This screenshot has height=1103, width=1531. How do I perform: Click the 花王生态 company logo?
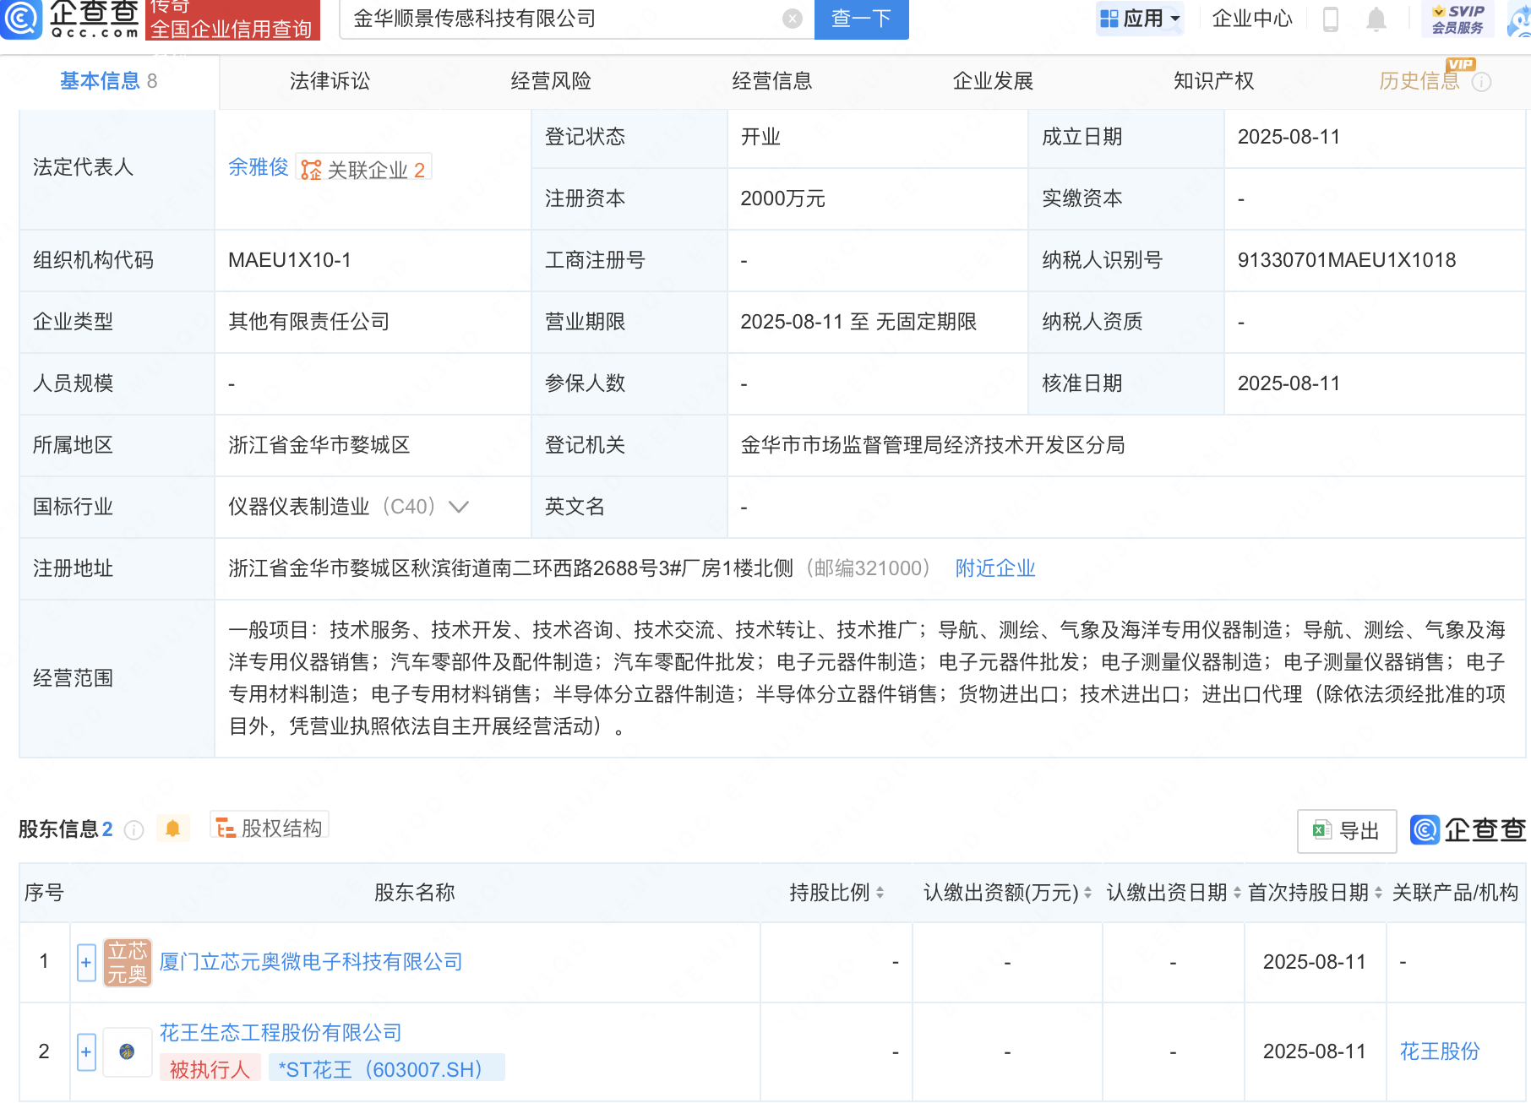pyautogui.click(x=127, y=1051)
